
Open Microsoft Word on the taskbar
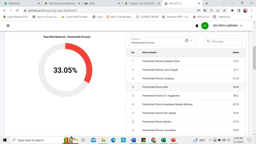pyautogui.click(x=133, y=140)
